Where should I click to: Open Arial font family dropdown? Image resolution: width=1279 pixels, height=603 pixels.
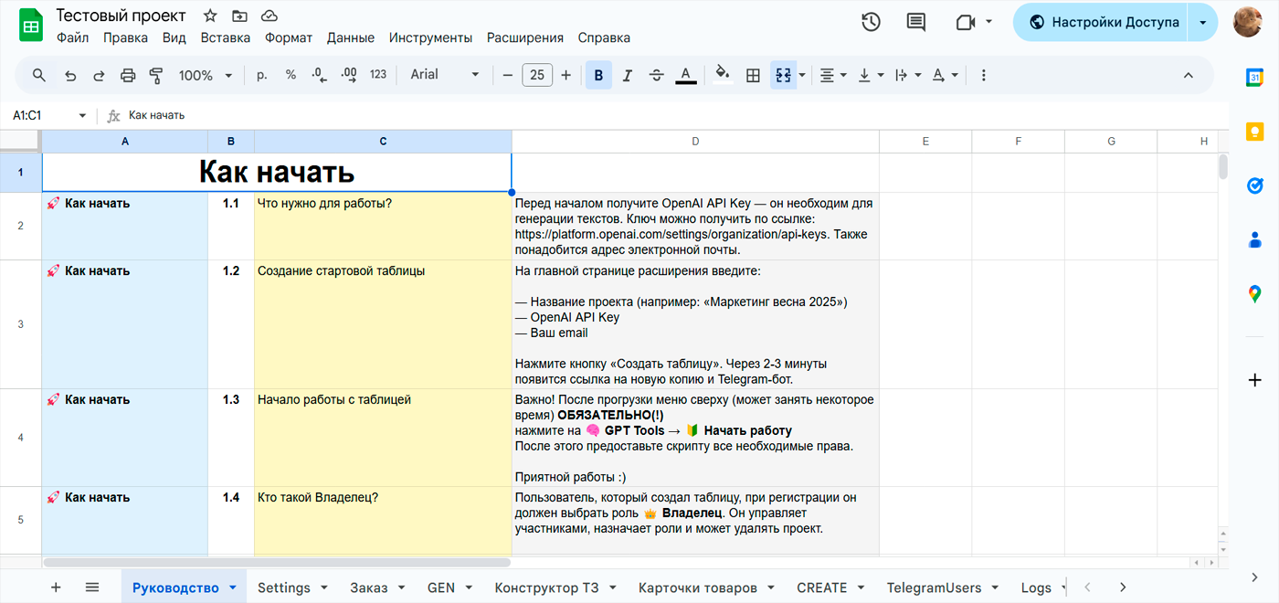click(x=445, y=75)
